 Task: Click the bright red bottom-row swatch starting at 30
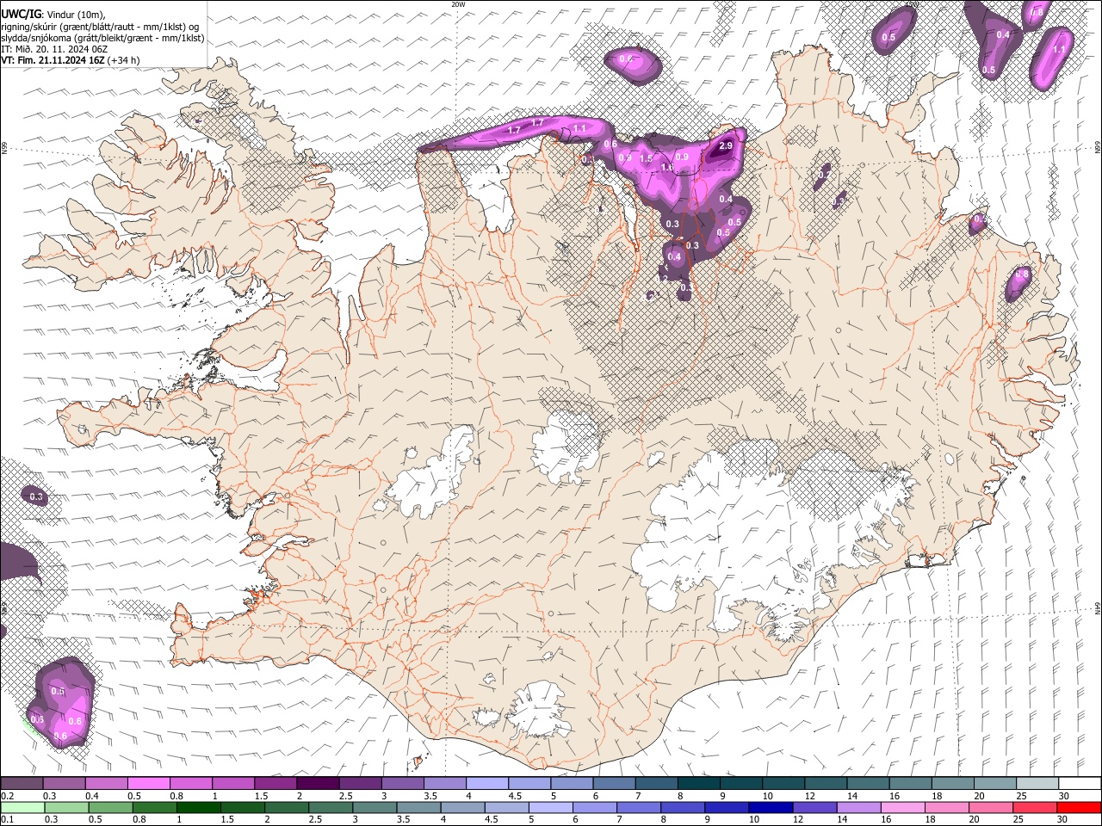point(1080,807)
